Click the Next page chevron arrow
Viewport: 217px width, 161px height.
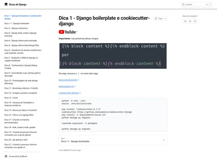pos(164,140)
